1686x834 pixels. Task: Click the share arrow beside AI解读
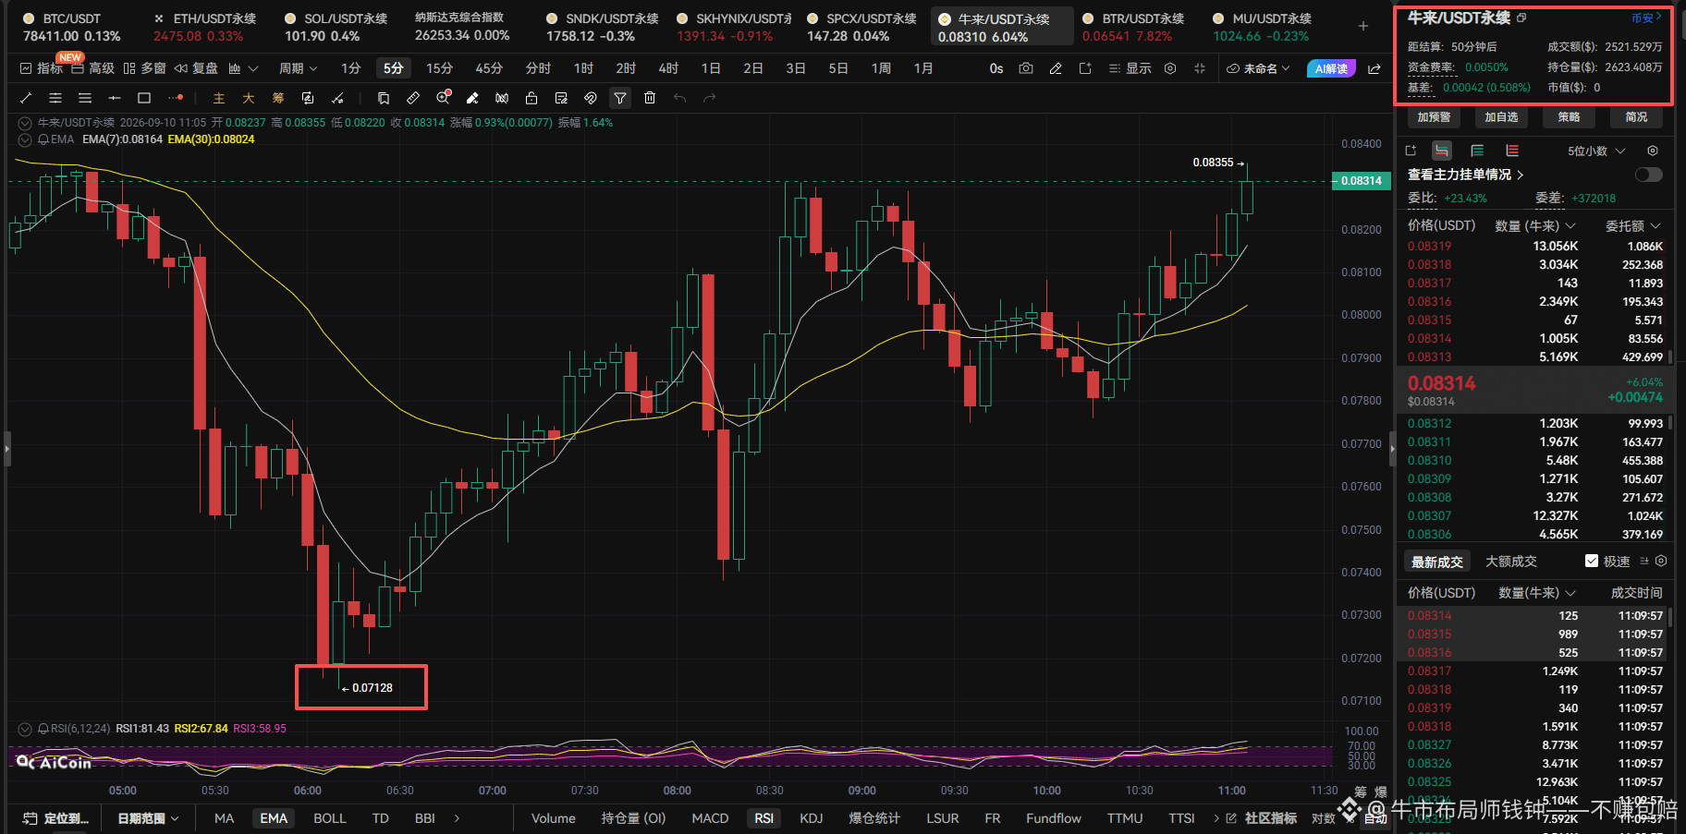pyautogui.click(x=1374, y=68)
